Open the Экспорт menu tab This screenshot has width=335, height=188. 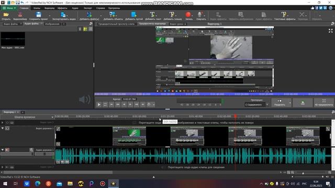click(x=87, y=8)
